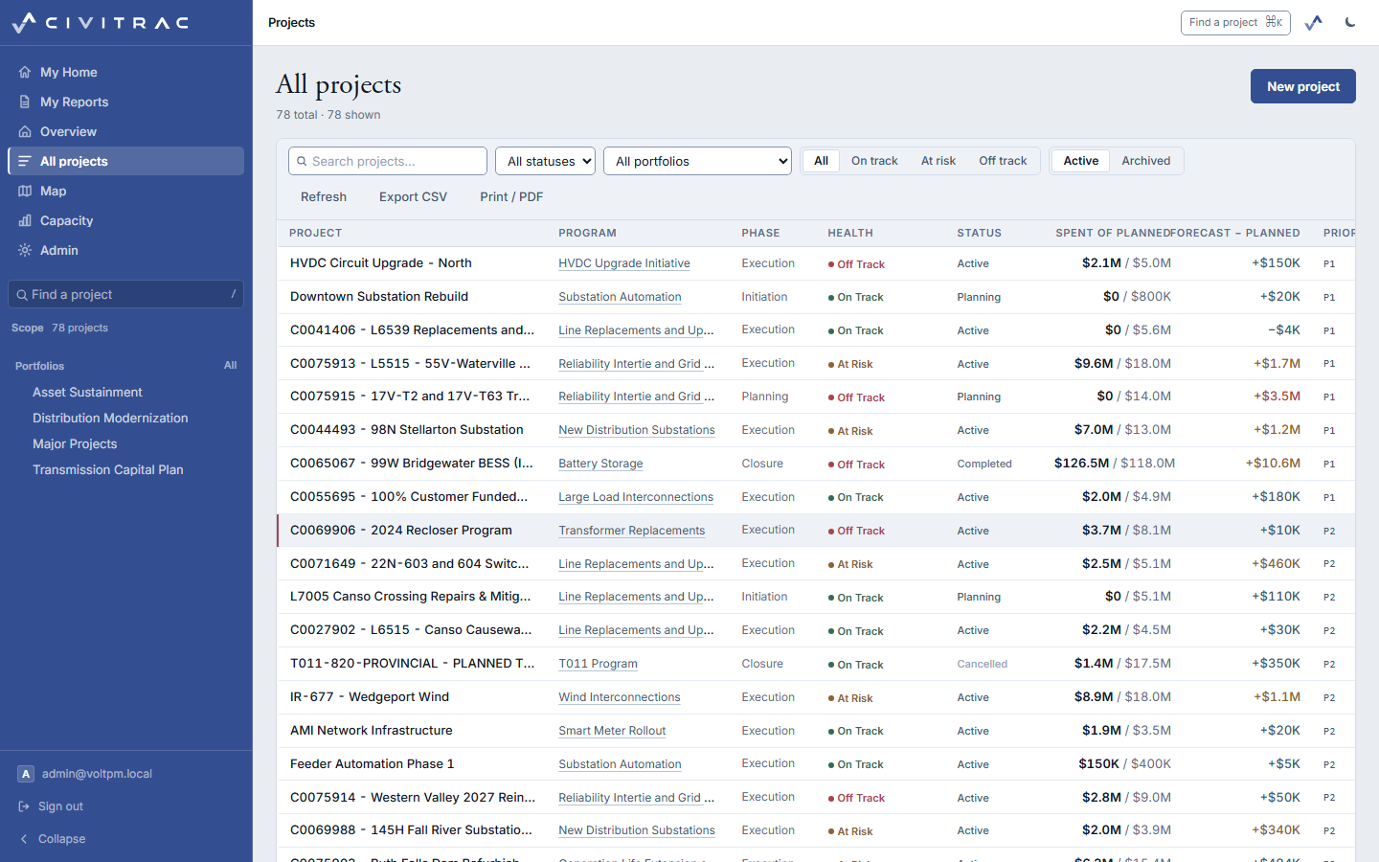The height and width of the screenshot is (862, 1379).
Task: Click Print / PDF
Action: point(511,196)
